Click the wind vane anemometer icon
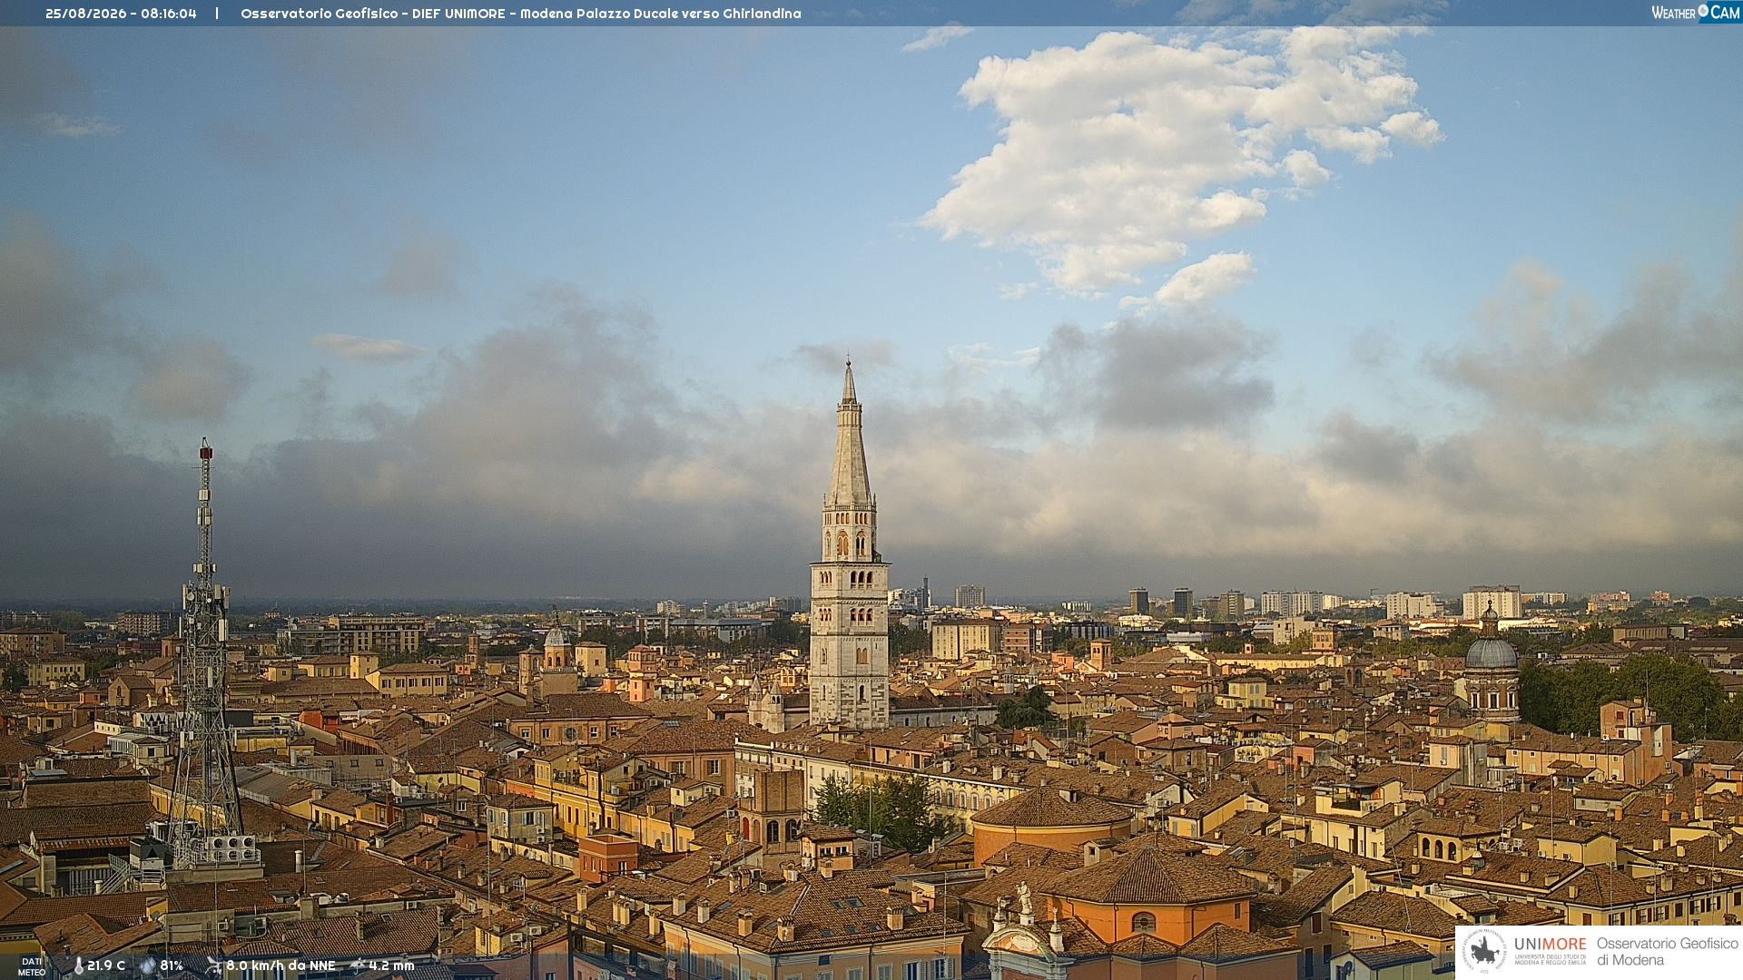Viewport: 1743px width, 980px height. (x=213, y=966)
